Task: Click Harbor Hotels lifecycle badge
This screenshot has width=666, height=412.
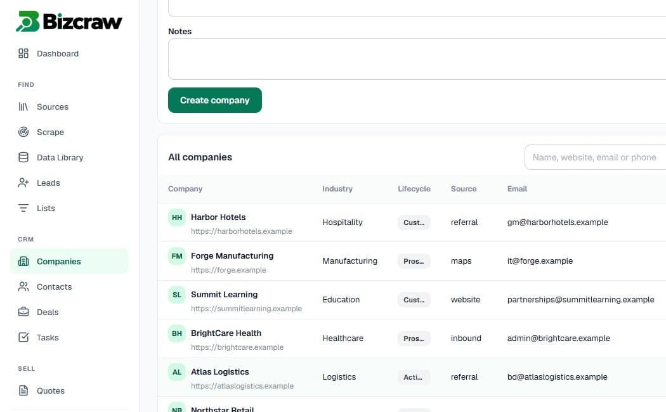Action: coord(414,222)
